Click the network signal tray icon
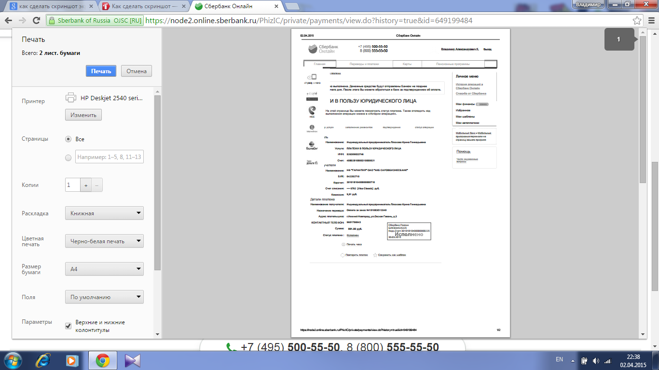Viewport: 659px width, 370px height. (x=607, y=360)
